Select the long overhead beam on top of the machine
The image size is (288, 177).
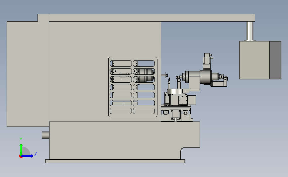152,18
